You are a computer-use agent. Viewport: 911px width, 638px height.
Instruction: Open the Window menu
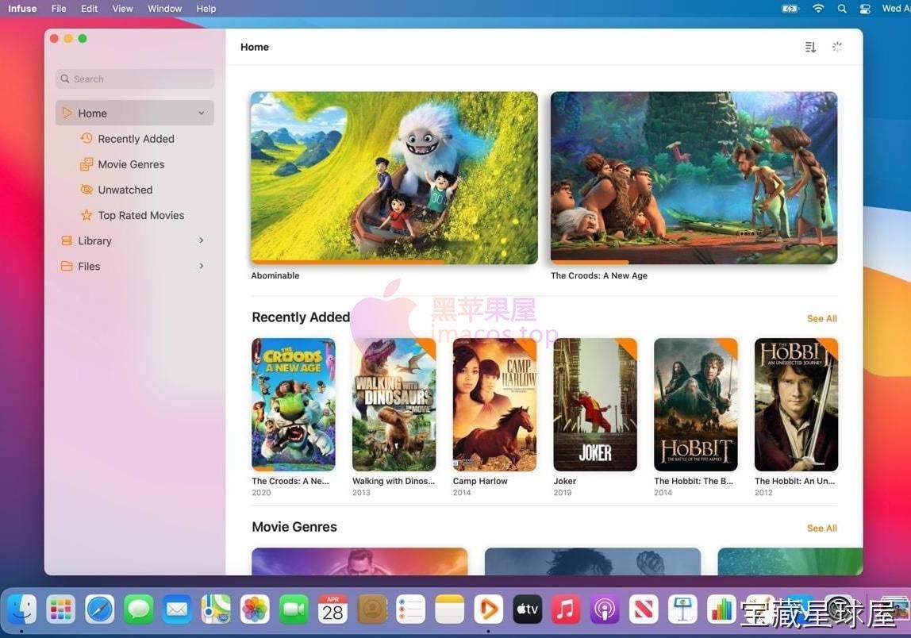164,9
